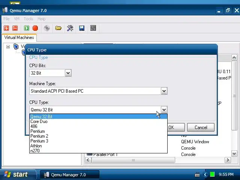
Task: Open the mixer sliders settings icon
Action: coord(93,28)
